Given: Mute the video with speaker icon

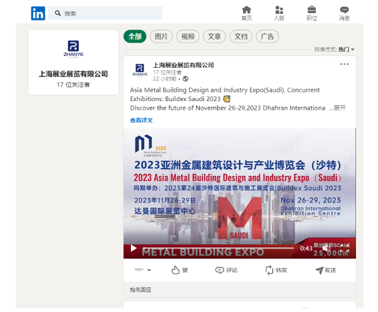Looking at the screenshot, I should 327,248.
